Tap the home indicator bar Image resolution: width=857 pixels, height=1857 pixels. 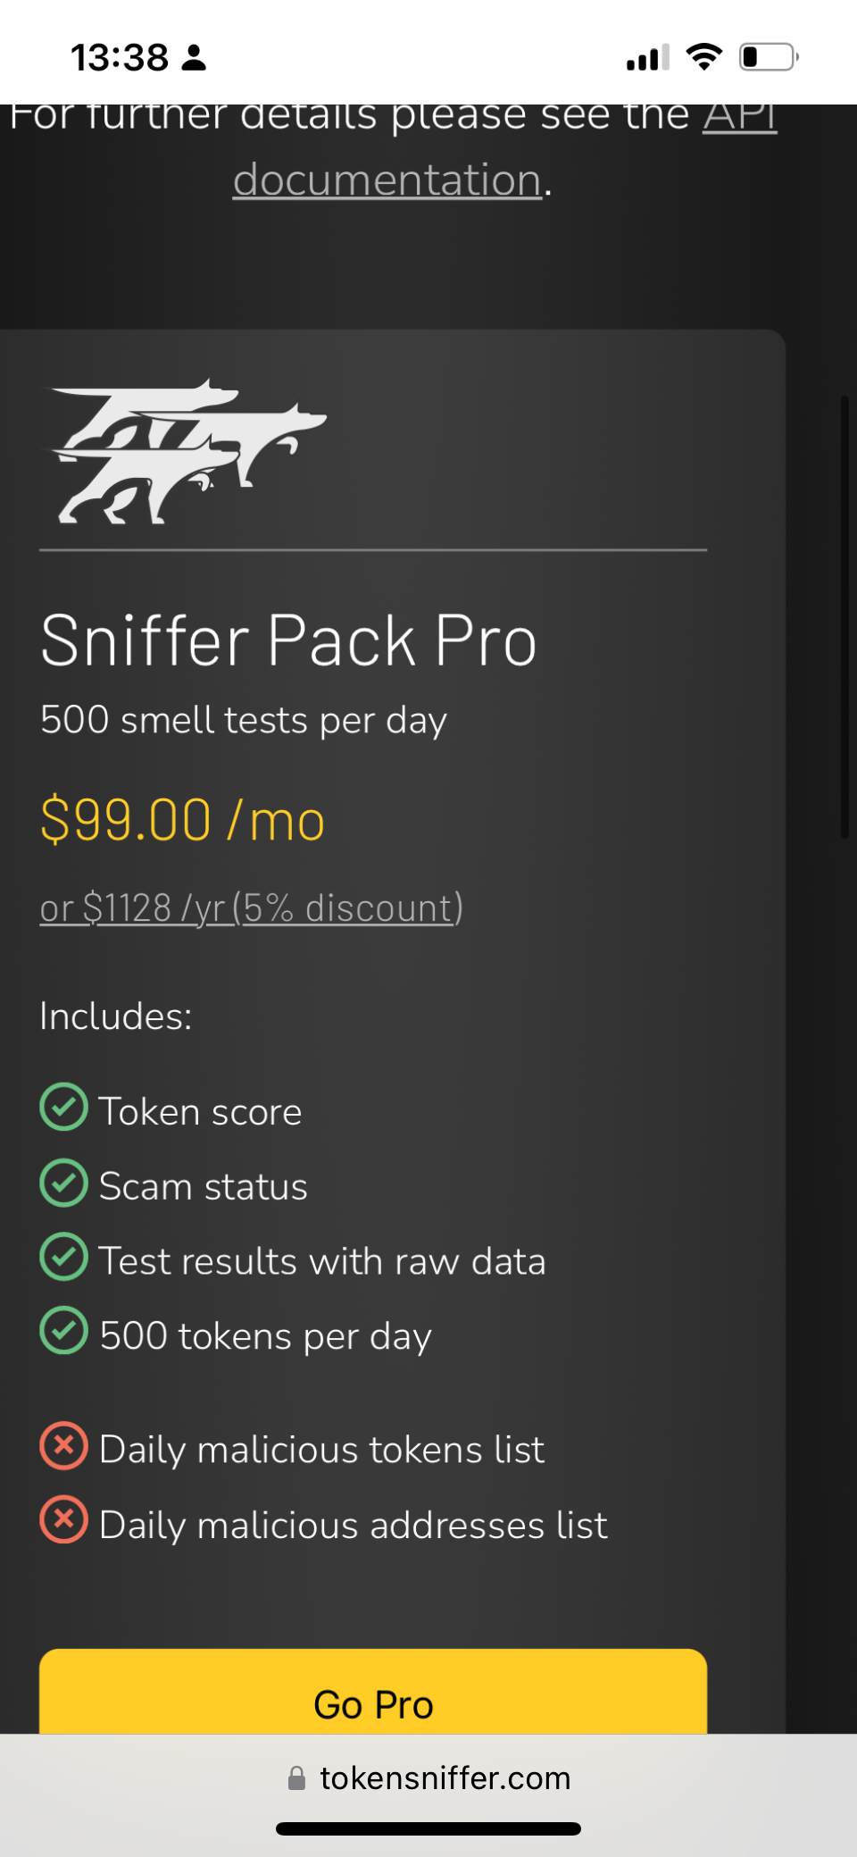428,1828
